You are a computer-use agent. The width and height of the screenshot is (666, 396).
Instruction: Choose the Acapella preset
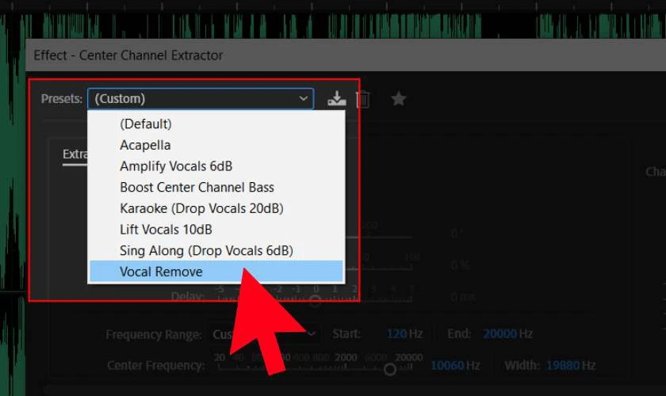(145, 145)
